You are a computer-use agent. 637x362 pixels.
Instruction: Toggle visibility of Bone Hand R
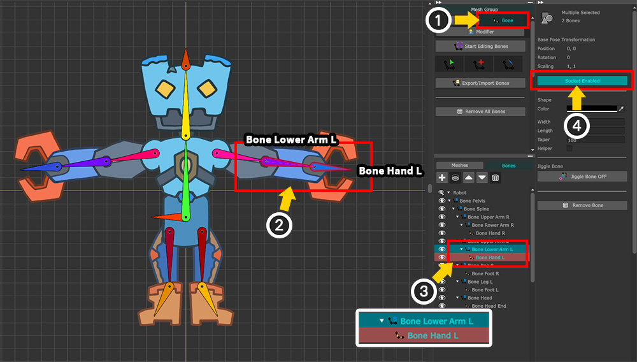441,233
